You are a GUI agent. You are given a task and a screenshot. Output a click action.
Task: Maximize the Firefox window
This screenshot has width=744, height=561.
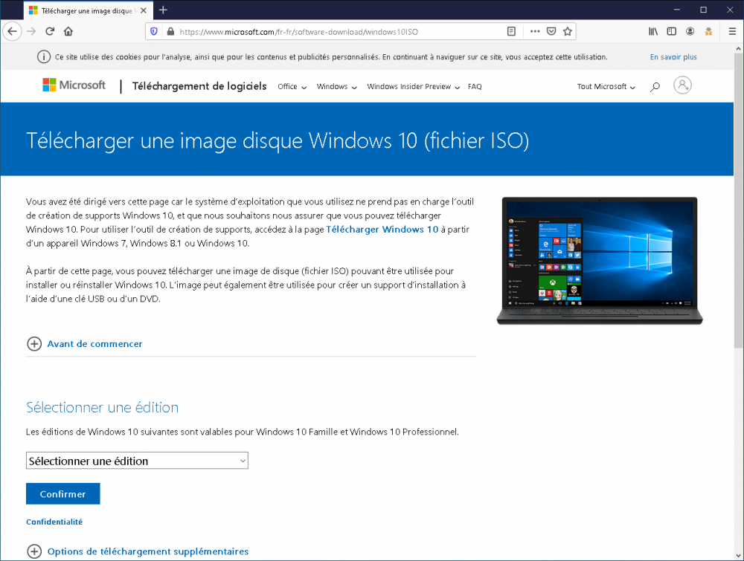pos(704,10)
